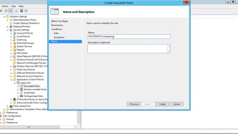Viewport: 238px width, 134px height.
Task: Click the Registry node icon
Action: click(15, 50)
